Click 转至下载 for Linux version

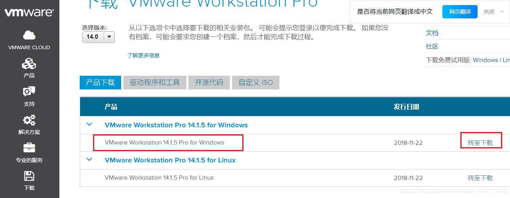tap(480, 178)
